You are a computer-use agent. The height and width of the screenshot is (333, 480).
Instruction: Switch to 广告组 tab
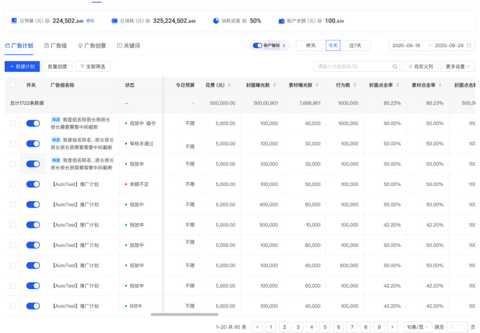[x=56, y=46]
